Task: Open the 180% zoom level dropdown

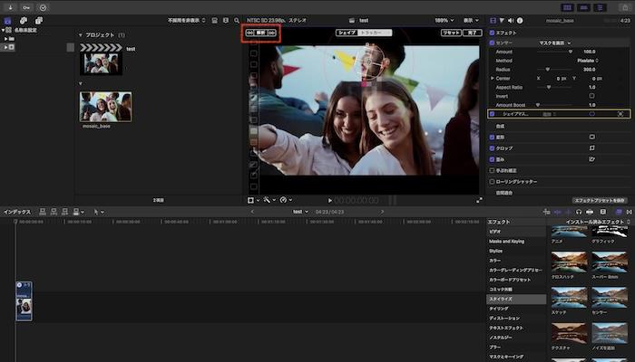Action: [444, 18]
